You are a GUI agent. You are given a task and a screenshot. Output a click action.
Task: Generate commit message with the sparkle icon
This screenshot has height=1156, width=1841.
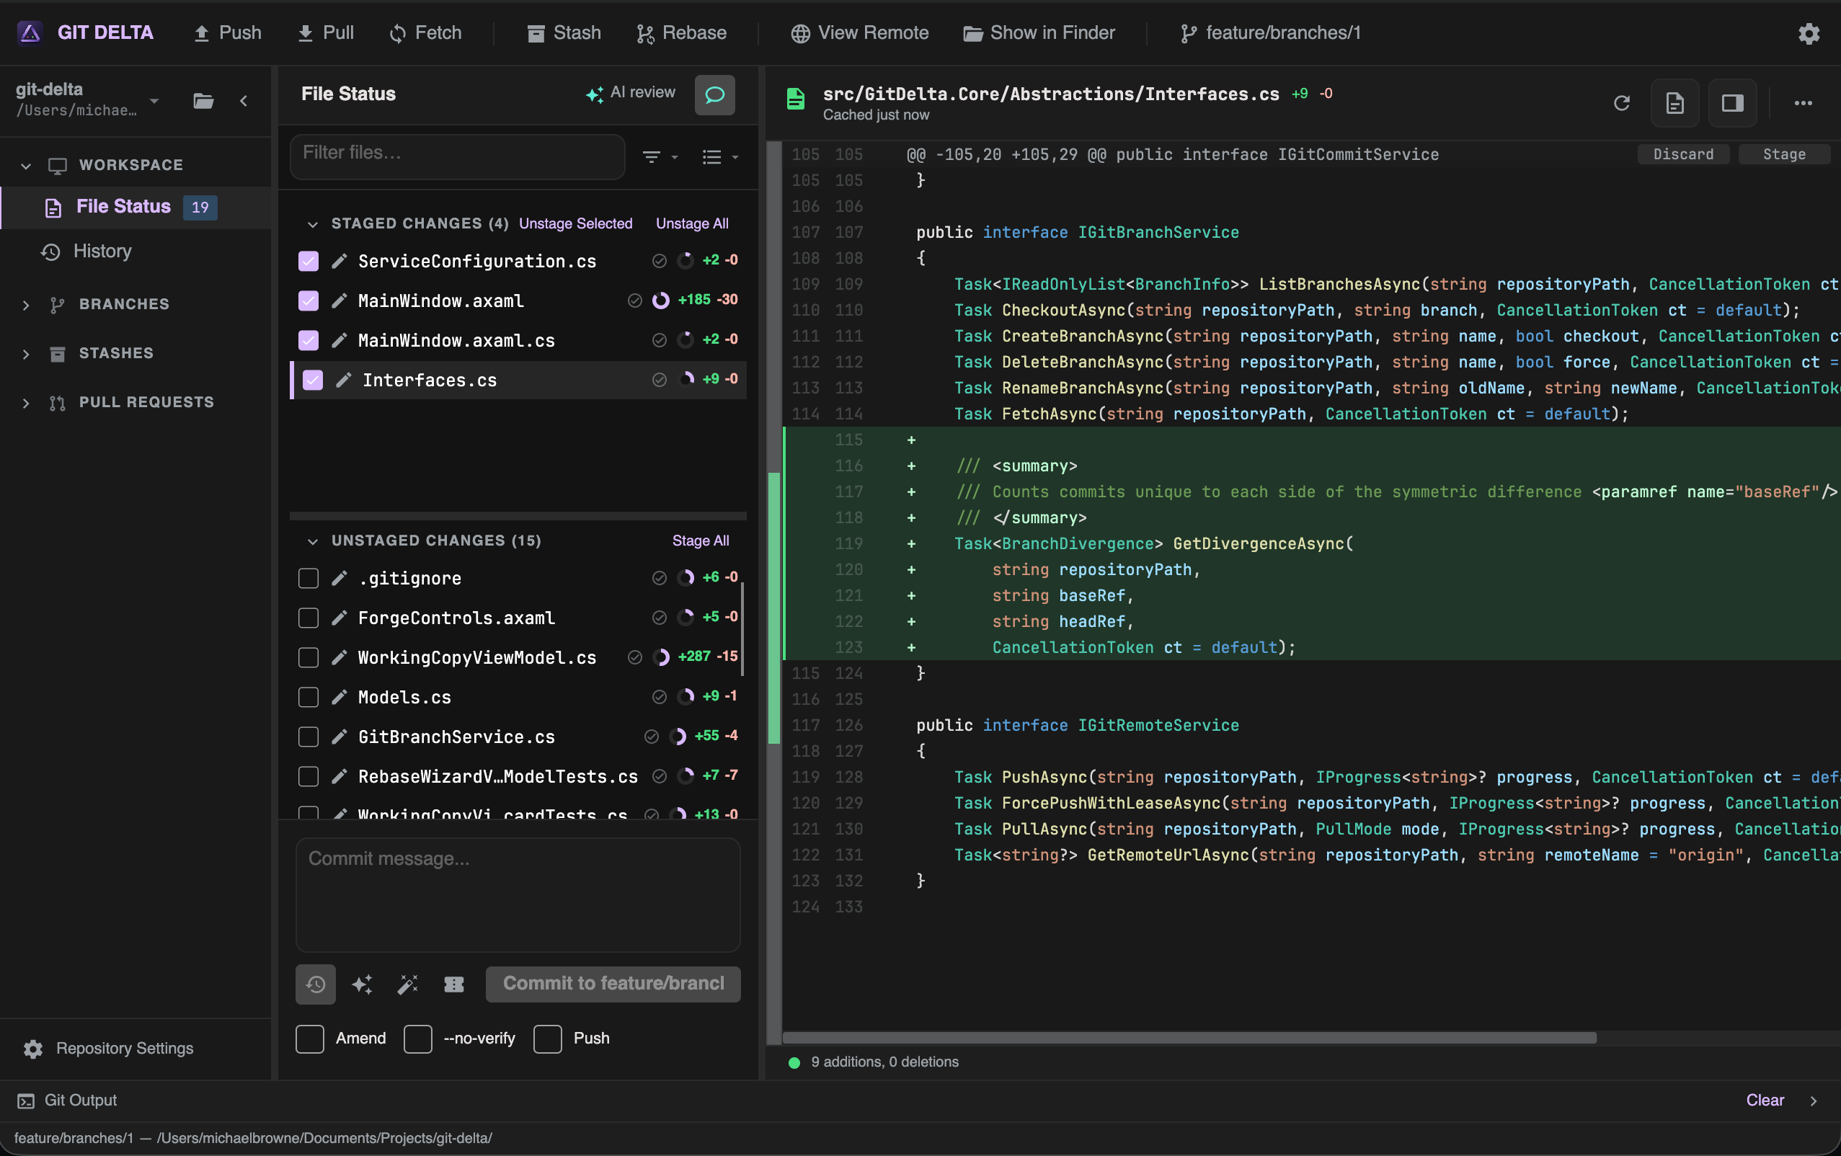tap(362, 984)
